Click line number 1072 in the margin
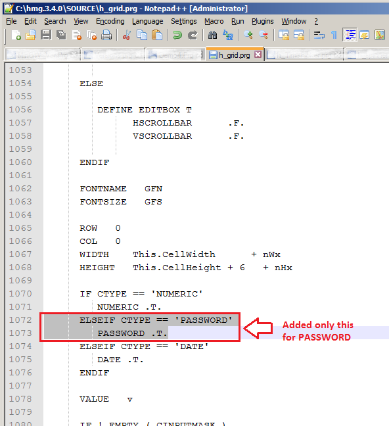 pyautogui.click(x=20, y=319)
